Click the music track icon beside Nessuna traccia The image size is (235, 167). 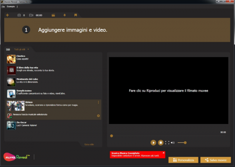point(10,116)
